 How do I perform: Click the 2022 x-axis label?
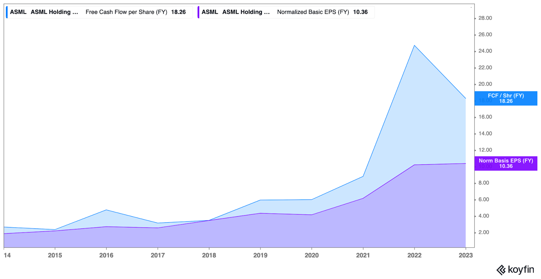point(415,255)
